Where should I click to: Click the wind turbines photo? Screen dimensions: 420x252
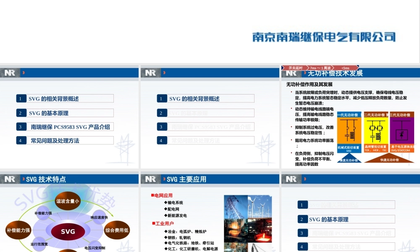pyautogui.click(x=260, y=207)
